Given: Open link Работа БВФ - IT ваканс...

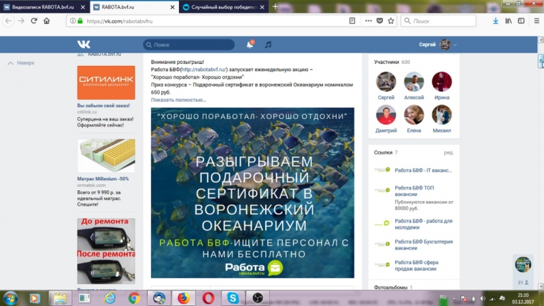Looking at the screenshot, I should coord(423,170).
